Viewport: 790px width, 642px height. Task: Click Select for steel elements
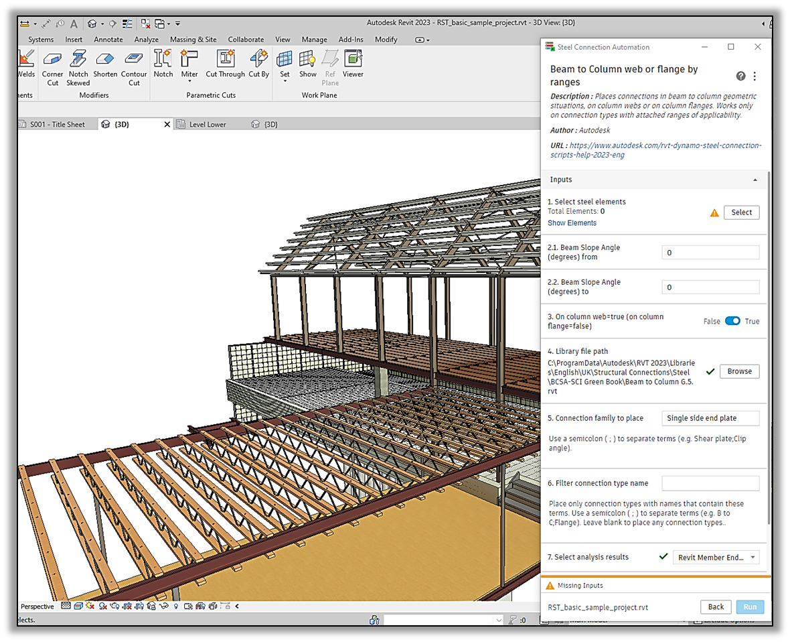tap(741, 212)
